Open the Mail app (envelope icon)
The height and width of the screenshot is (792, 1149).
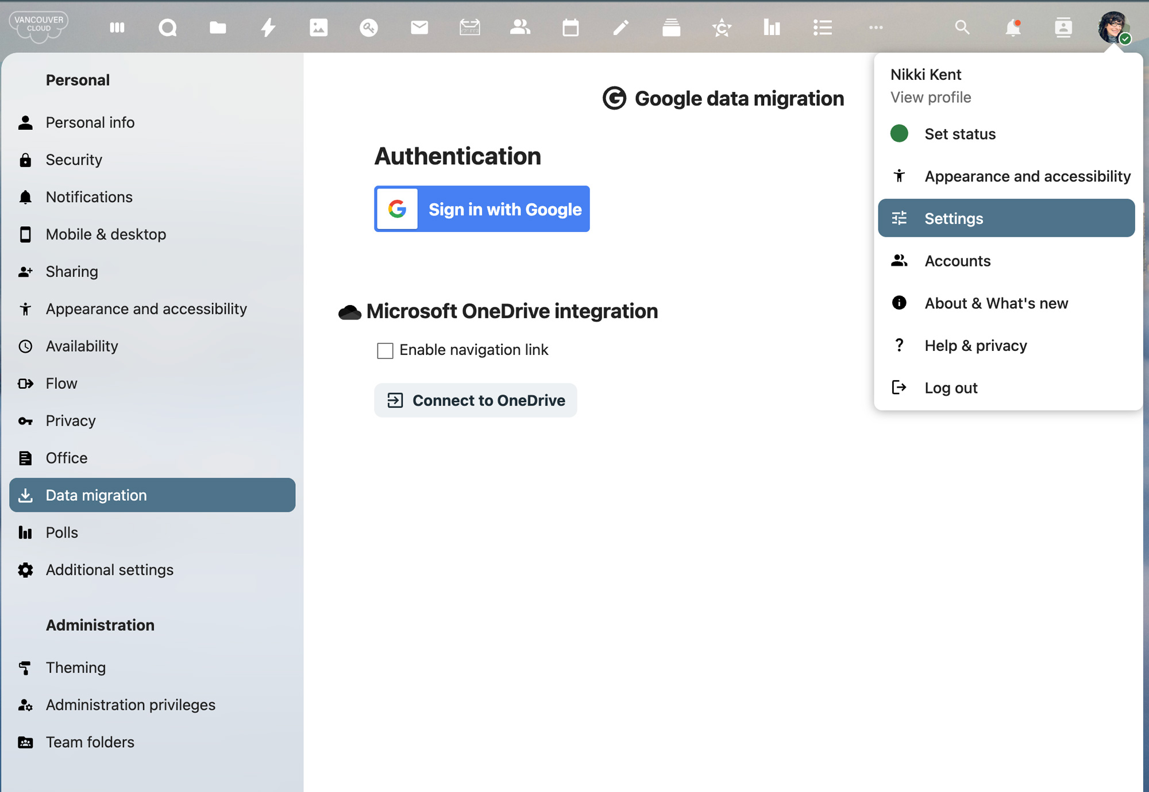(x=419, y=27)
